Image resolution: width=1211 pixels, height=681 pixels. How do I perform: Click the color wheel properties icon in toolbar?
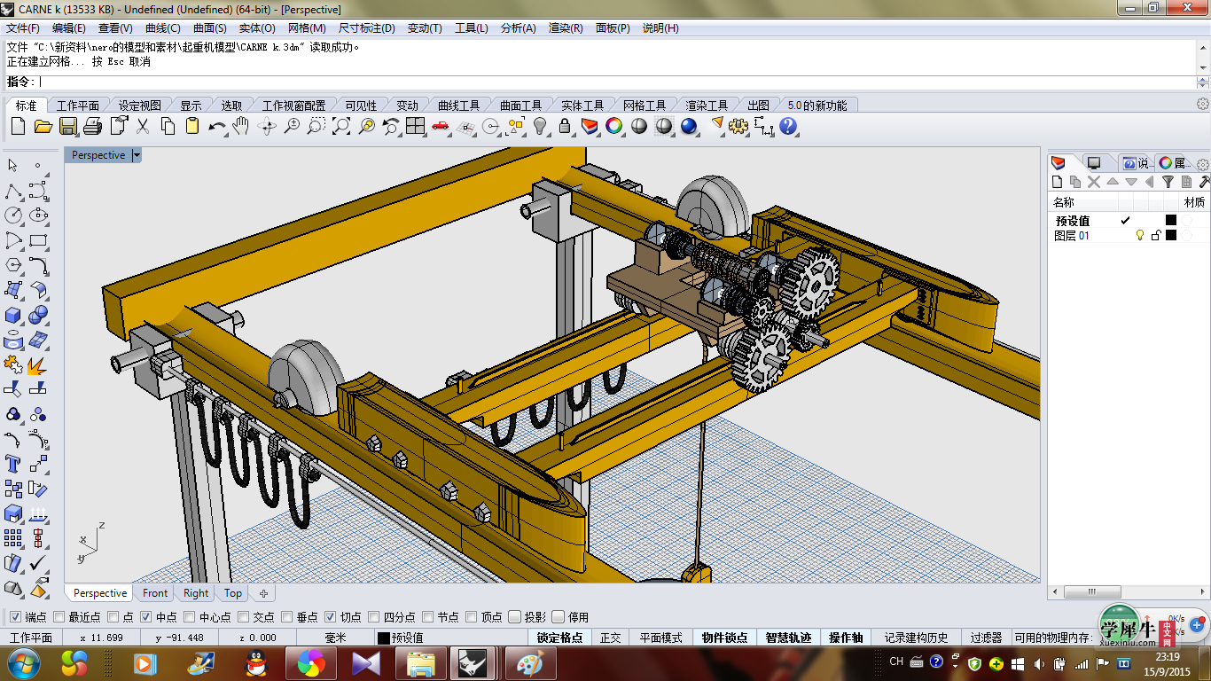(x=613, y=127)
